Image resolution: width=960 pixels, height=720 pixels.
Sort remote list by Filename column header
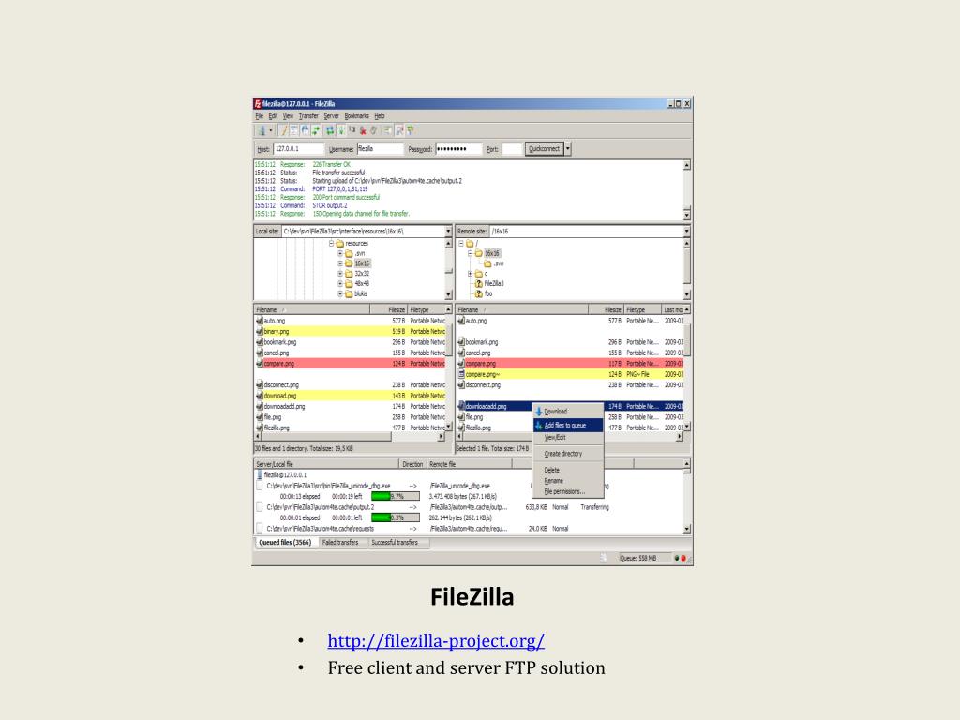(521, 309)
